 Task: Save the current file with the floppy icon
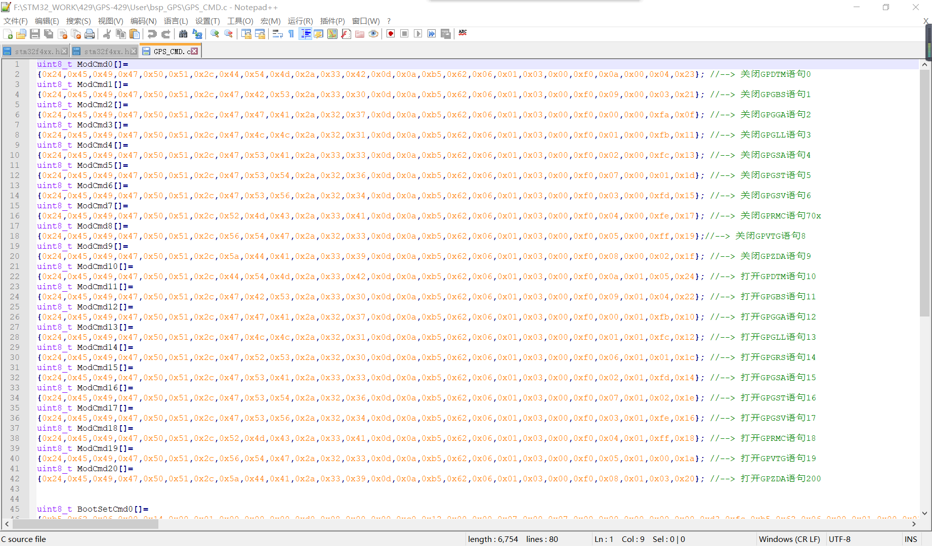click(35, 34)
